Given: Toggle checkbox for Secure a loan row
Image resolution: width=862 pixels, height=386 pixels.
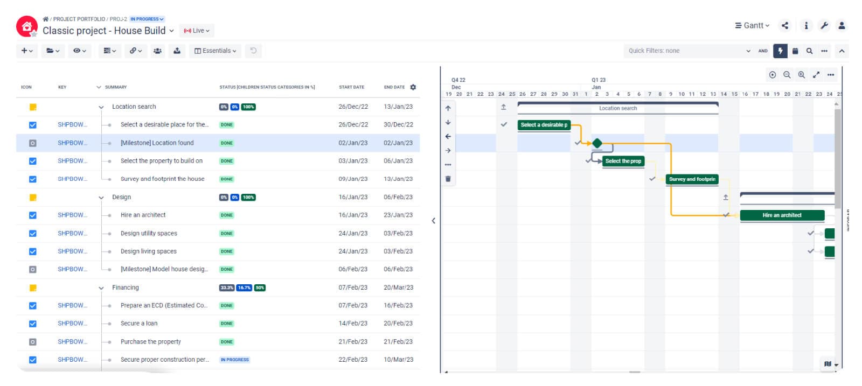Looking at the screenshot, I should tap(33, 324).
